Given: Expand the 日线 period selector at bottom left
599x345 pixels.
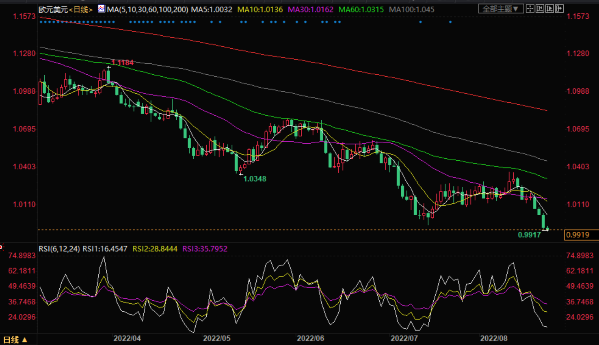Looking at the screenshot, I should pyautogui.click(x=15, y=340).
